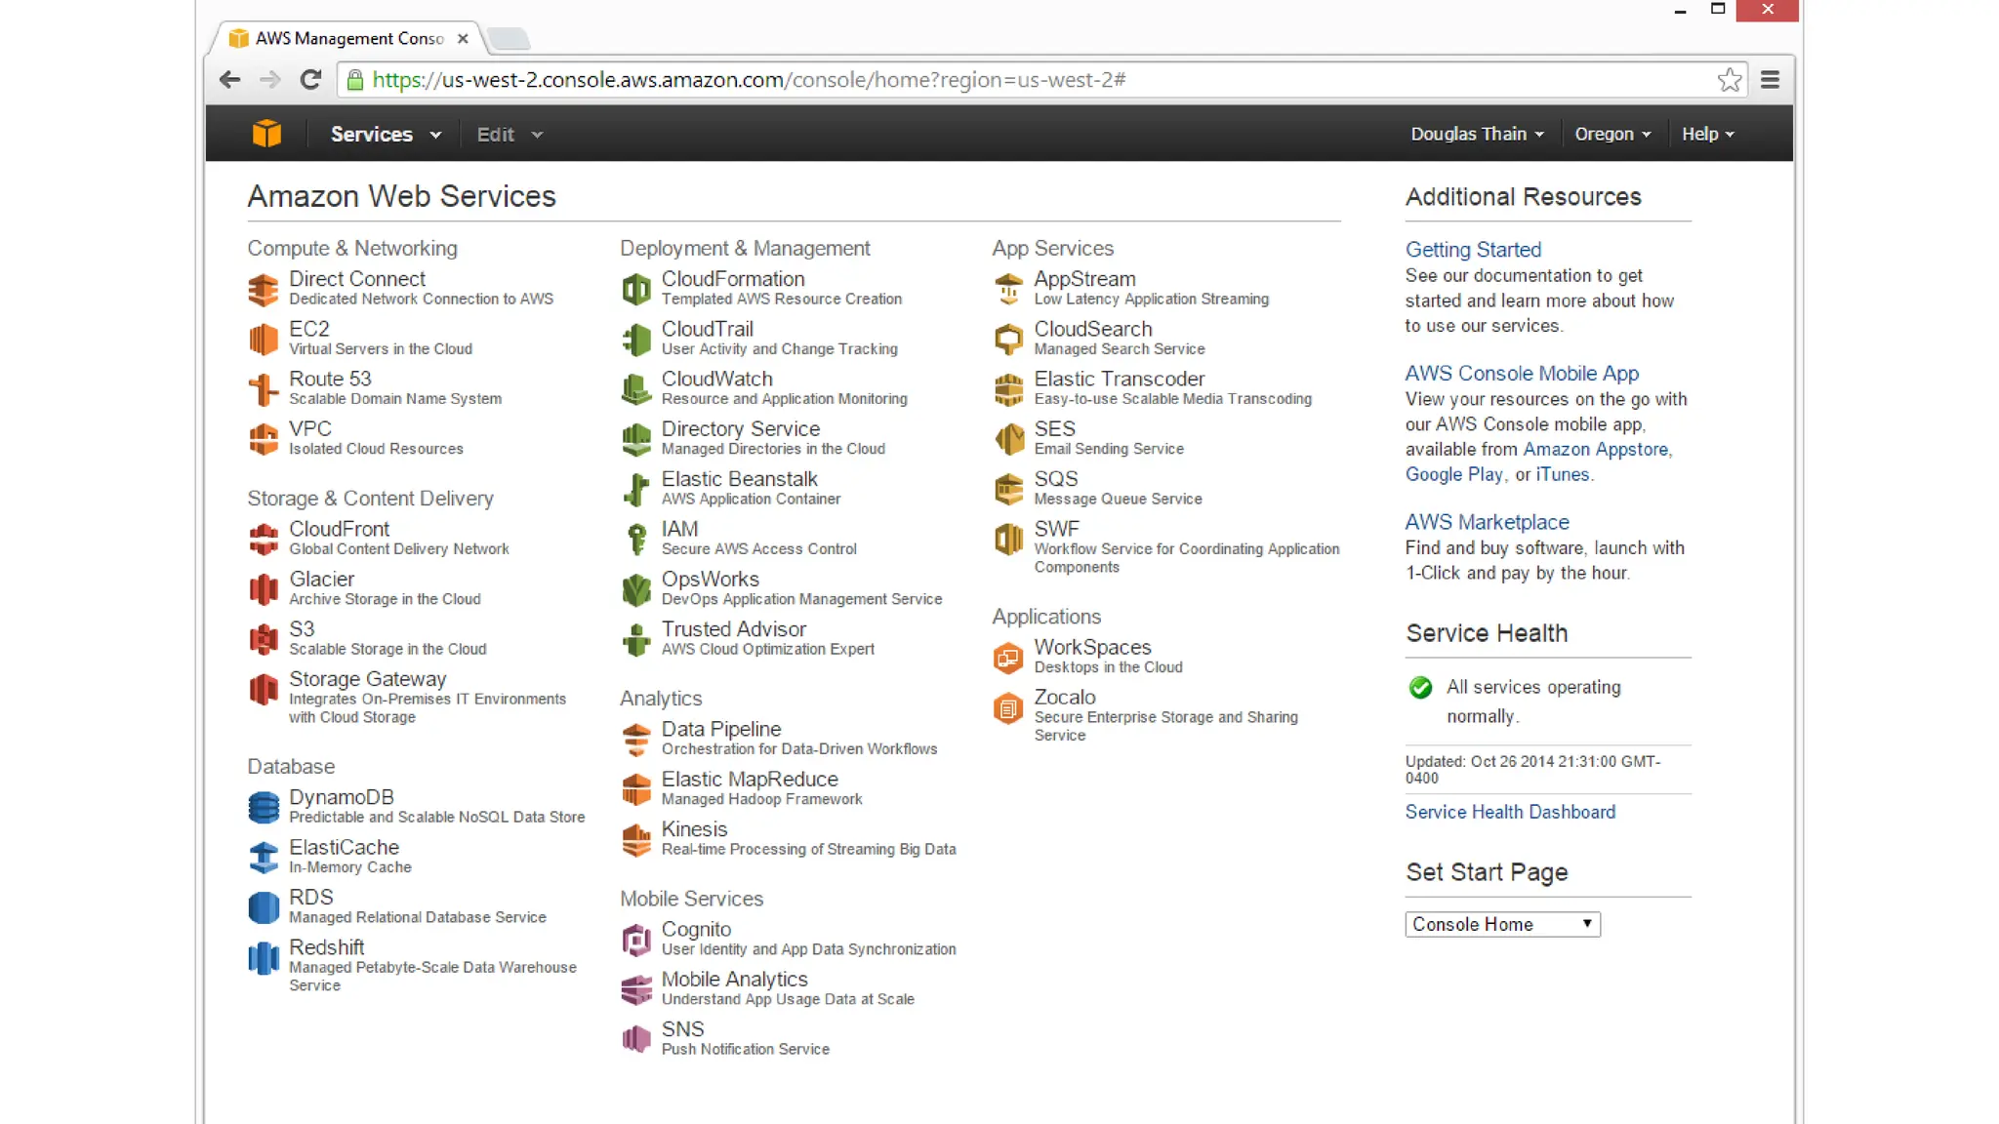Screen dimensions: 1999x1124
Task: Open the WorkSpaces application icon
Action: [x=1008, y=658]
